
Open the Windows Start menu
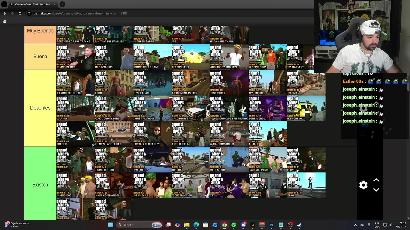[x=111, y=225]
